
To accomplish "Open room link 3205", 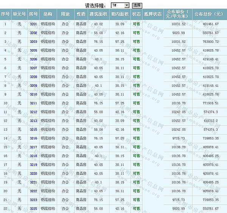I will point(33,50).
